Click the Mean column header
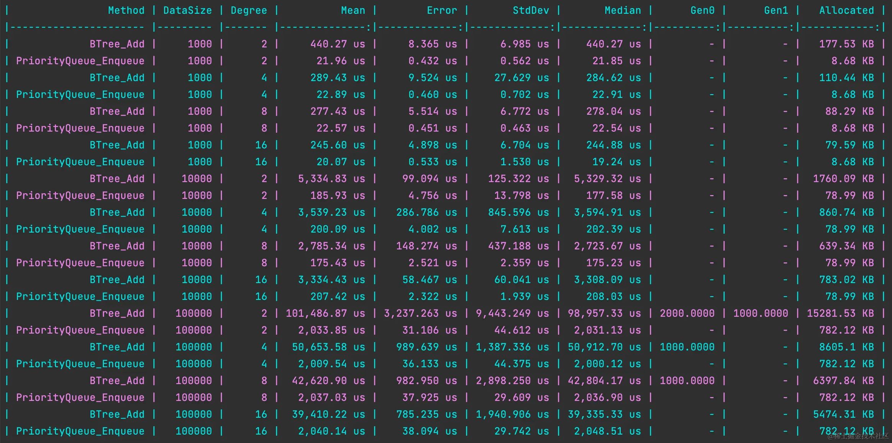The height and width of the screenshot is (443, 892). coord(353,10)
